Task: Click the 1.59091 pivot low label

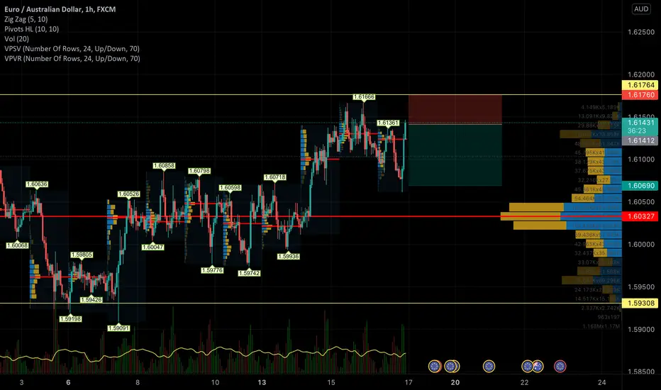Action: click(x=119, y=328)
